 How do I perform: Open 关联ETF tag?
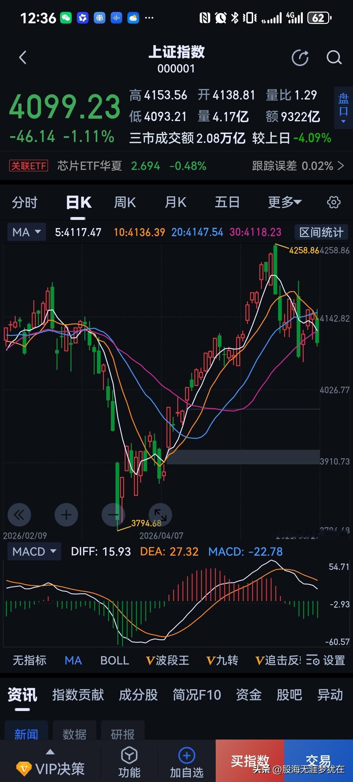pyautogui.click(x=28, y=166)
